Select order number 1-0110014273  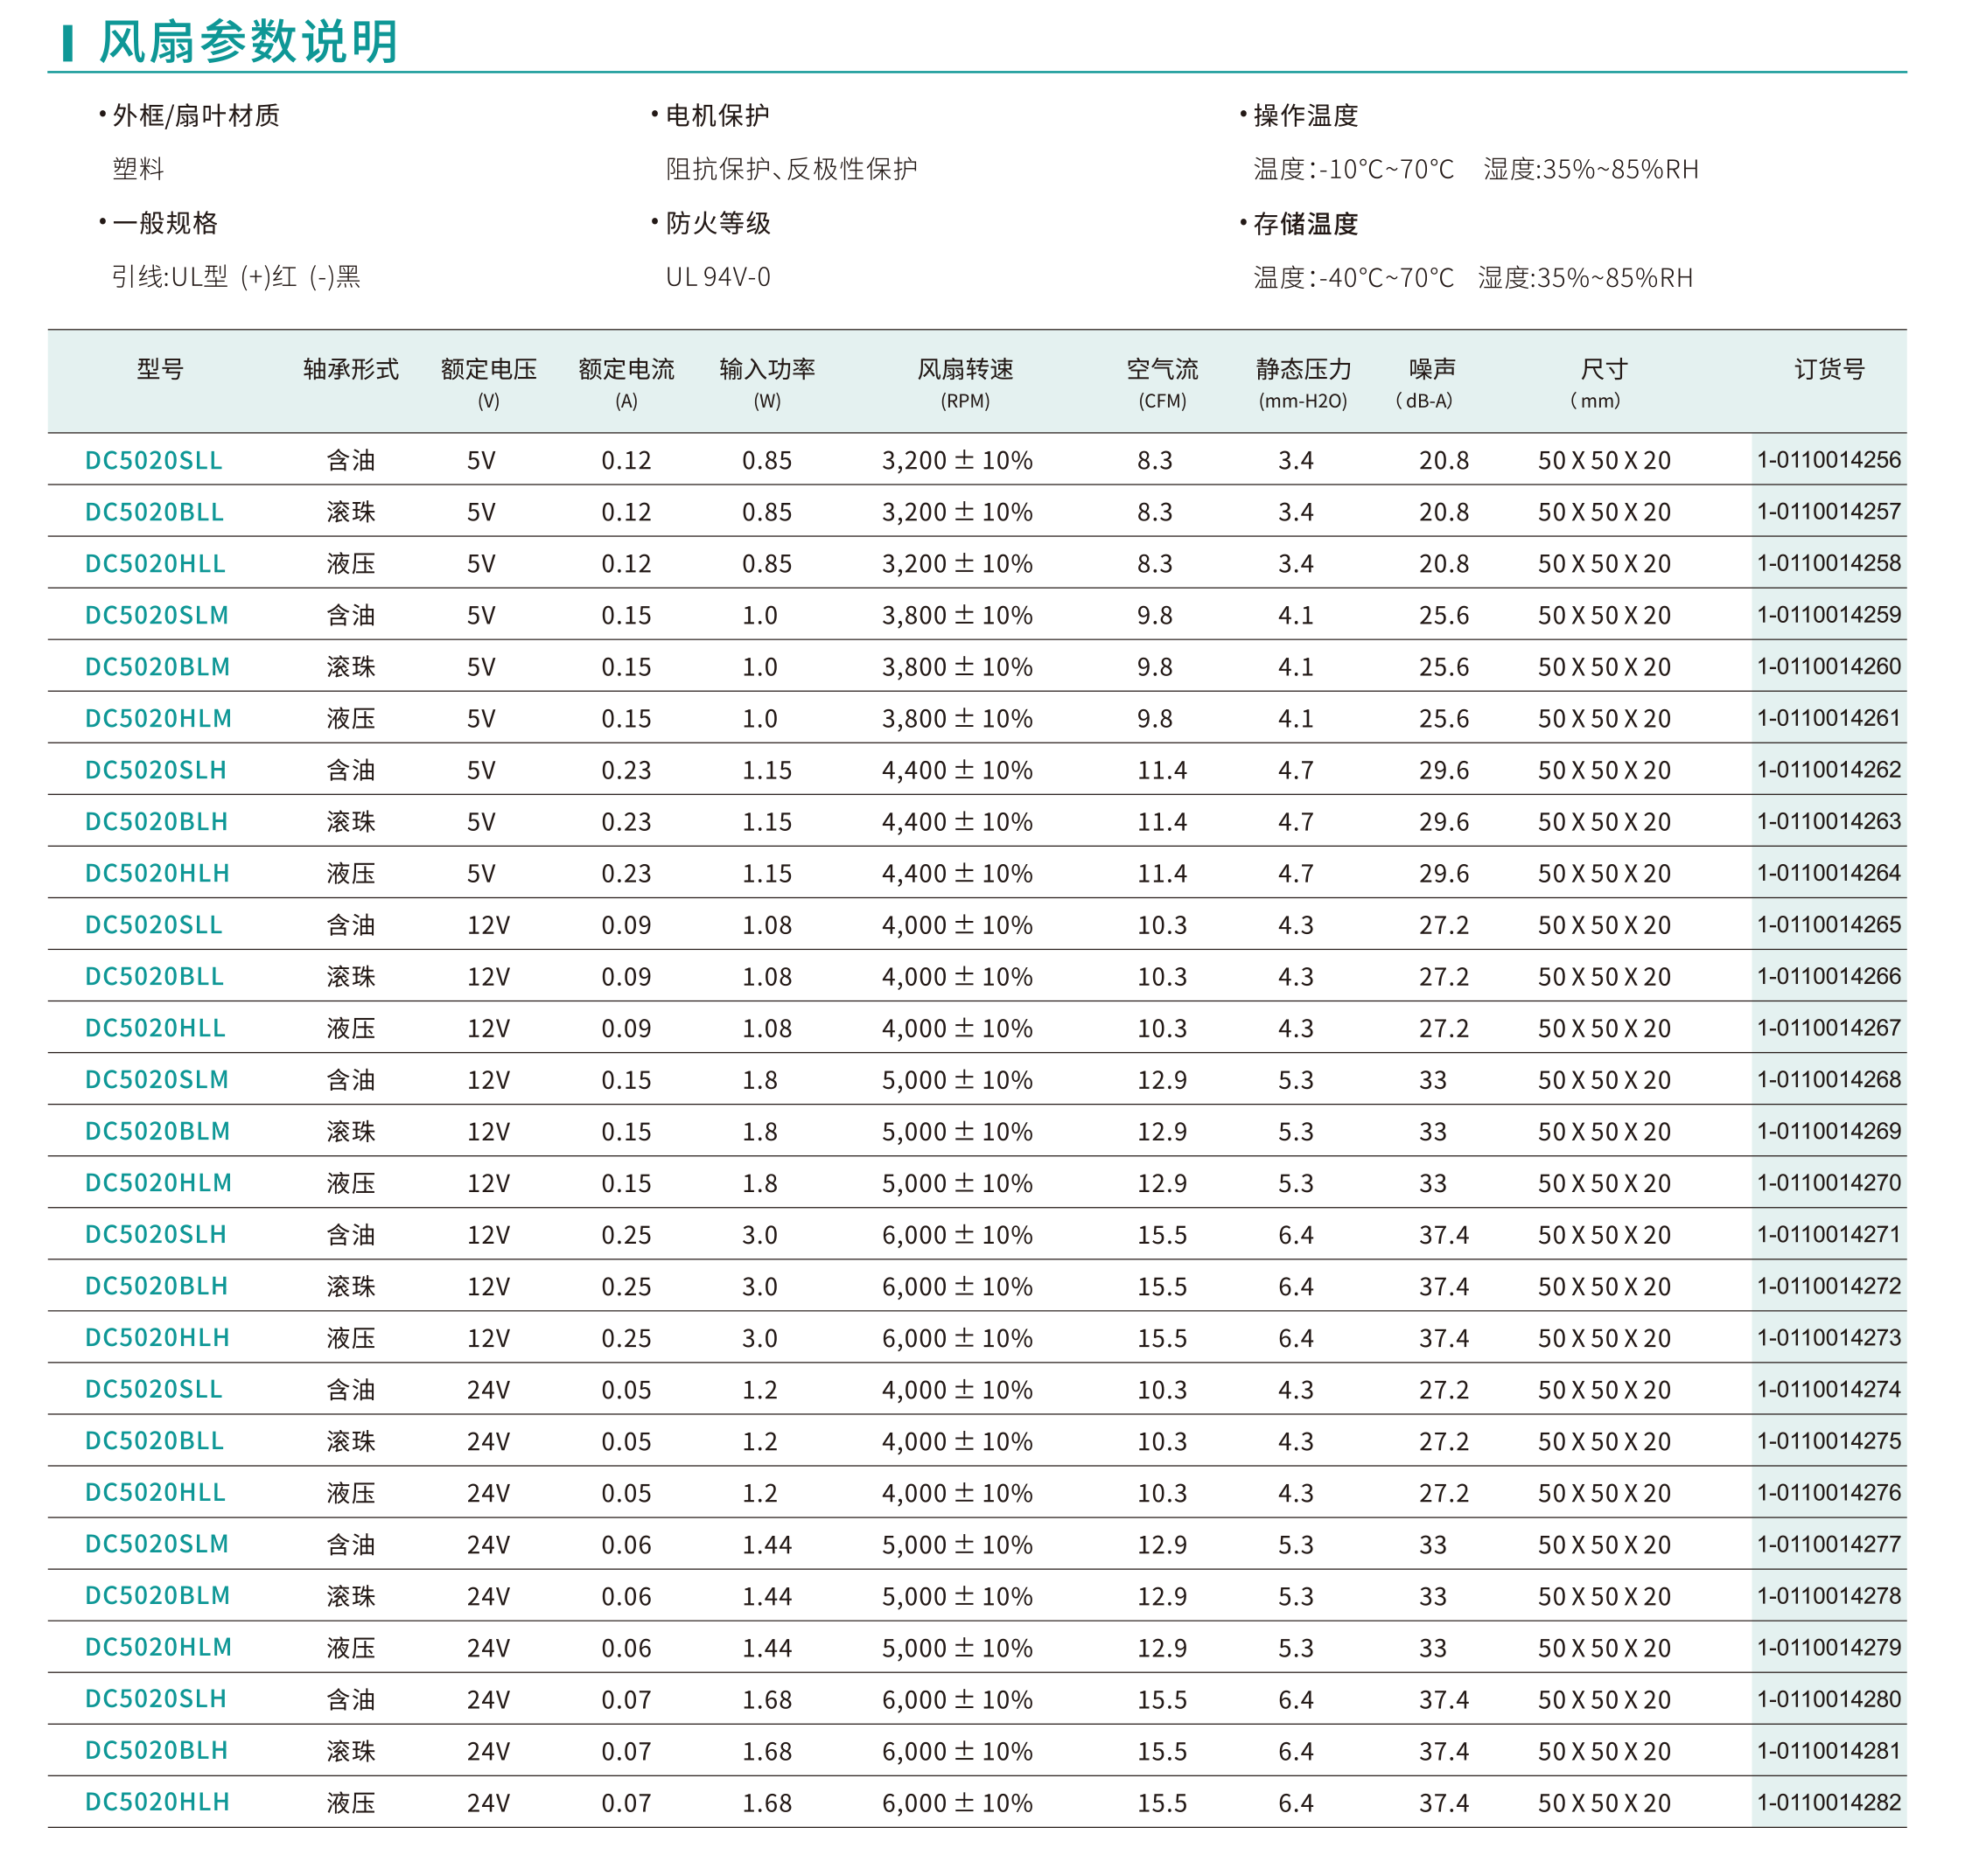pyautogui.click(x=1829, y=1338)
